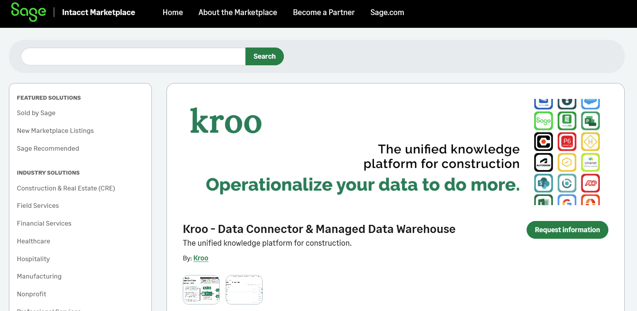The width and height of the screenshot is (637, 311).
Task: Select Field Services industry
Action: [x=38, y=206]
